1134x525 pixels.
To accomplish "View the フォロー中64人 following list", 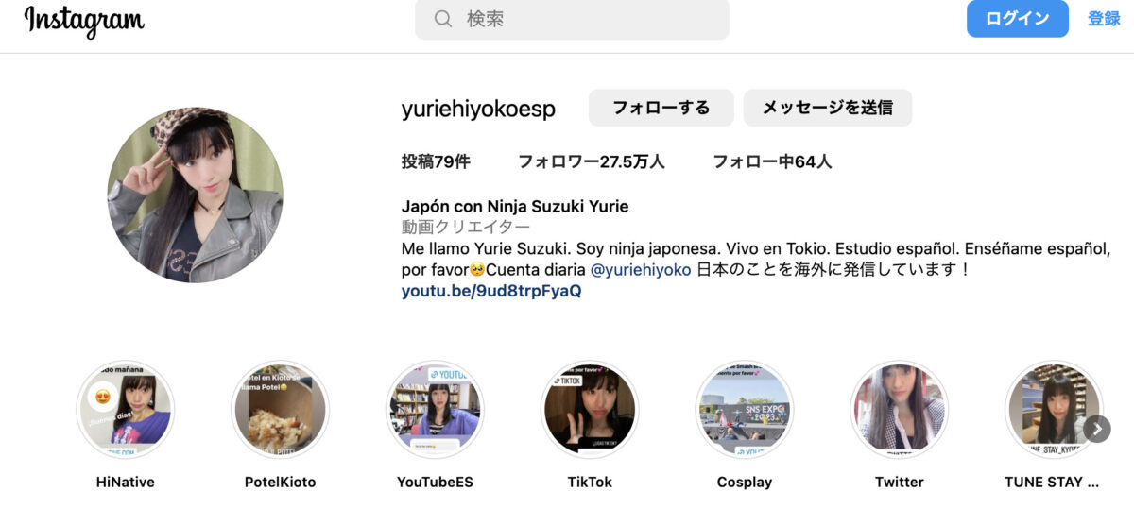I will click(x=771, y=161).
